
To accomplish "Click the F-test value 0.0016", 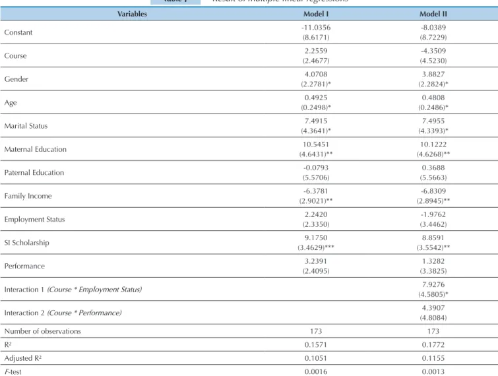I will pyautogui.click(x=316, y=371).
